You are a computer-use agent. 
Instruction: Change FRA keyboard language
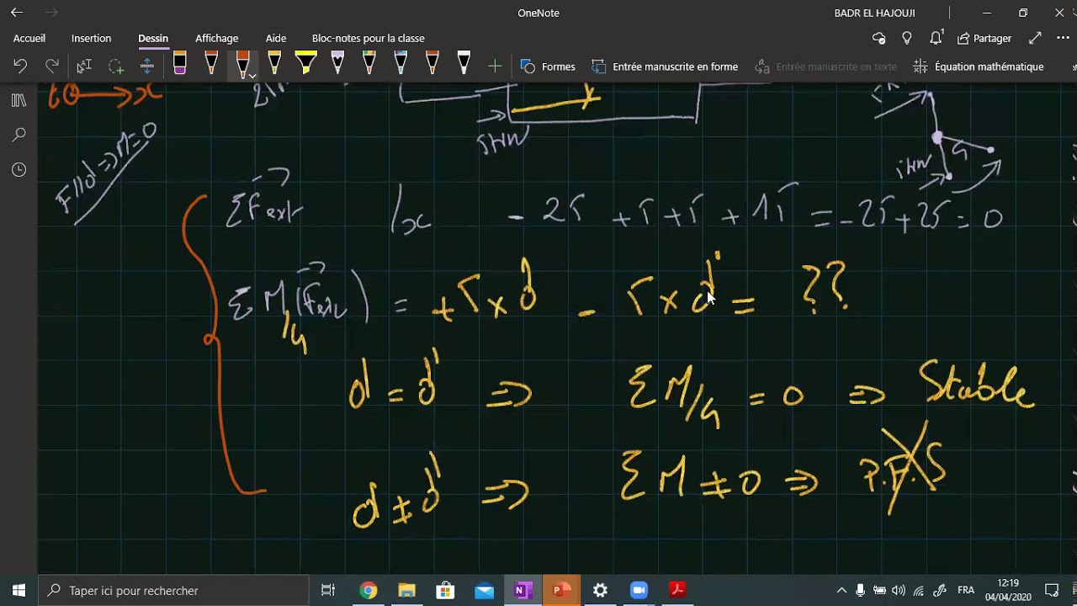(x=966, y=590)
